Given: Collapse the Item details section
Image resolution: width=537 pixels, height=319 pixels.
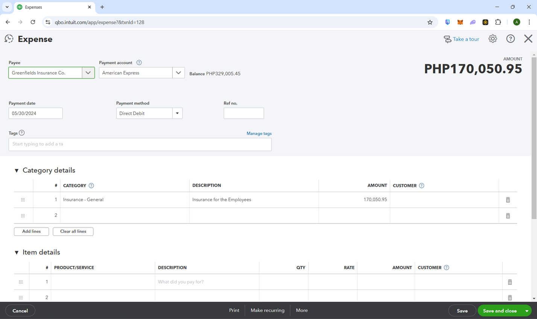Looking at the screenshot, I should pos(17,252).
